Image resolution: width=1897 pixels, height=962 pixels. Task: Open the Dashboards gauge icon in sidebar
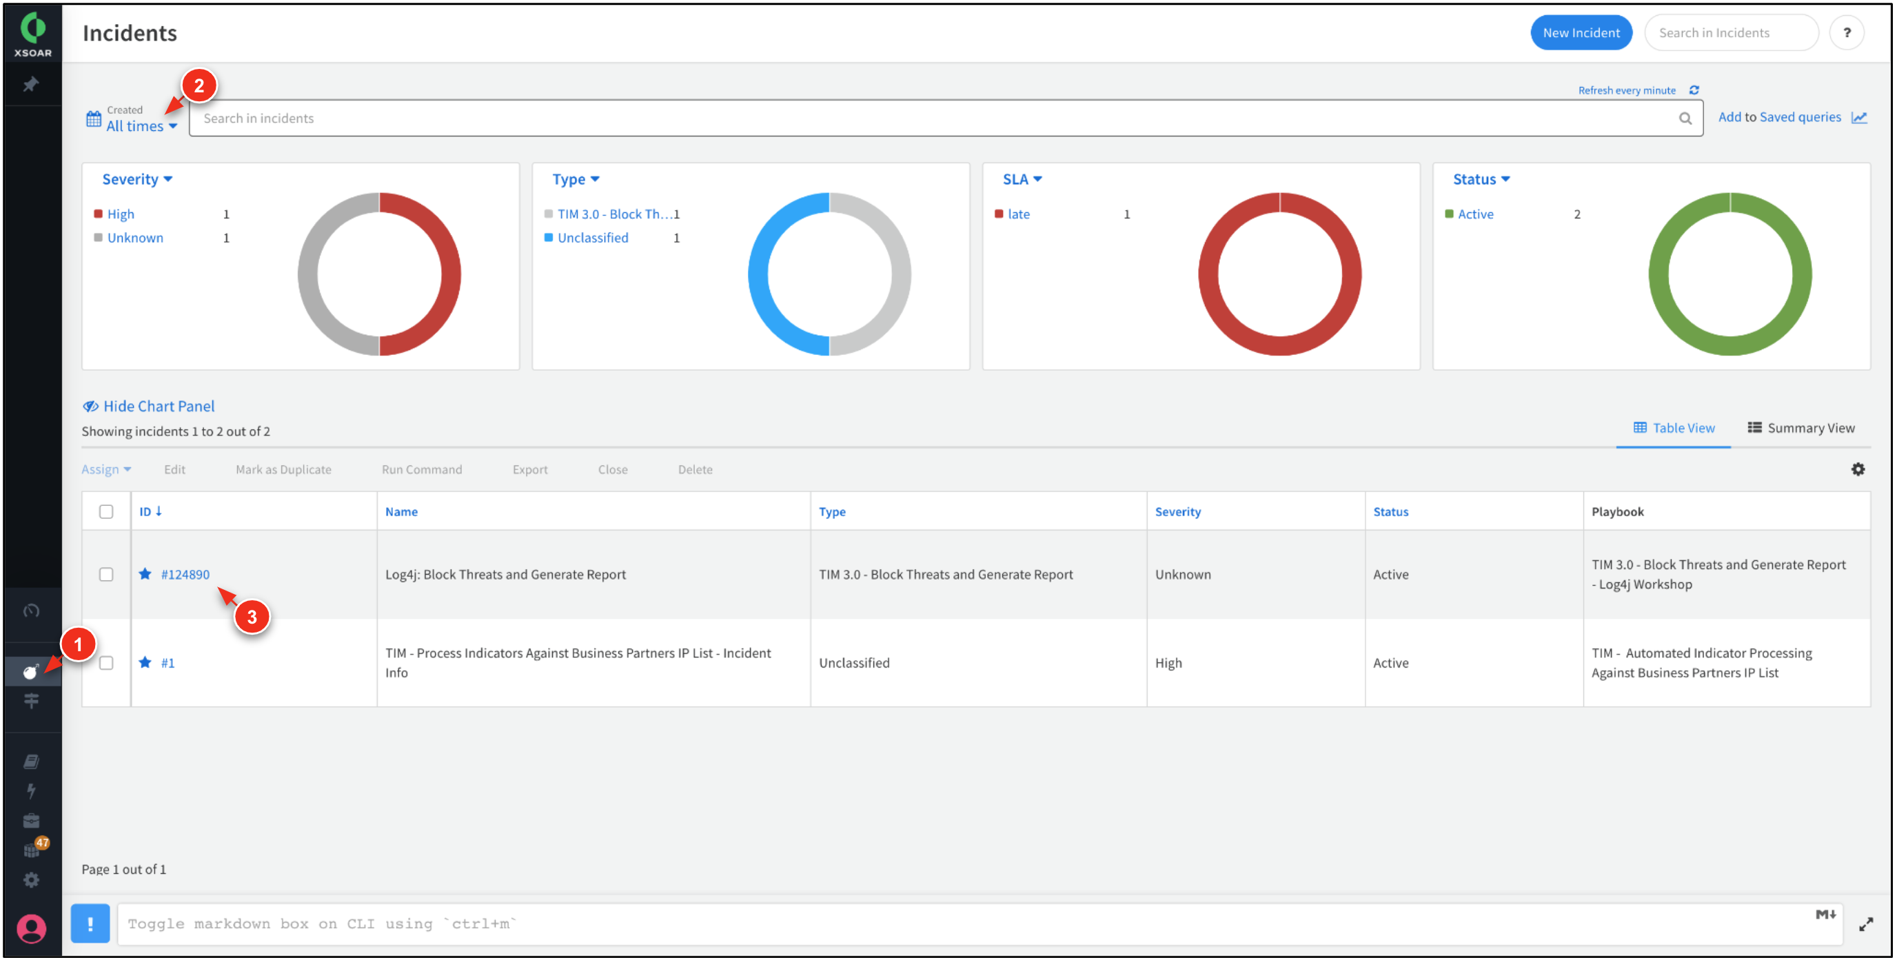click(x=31, y=611)
